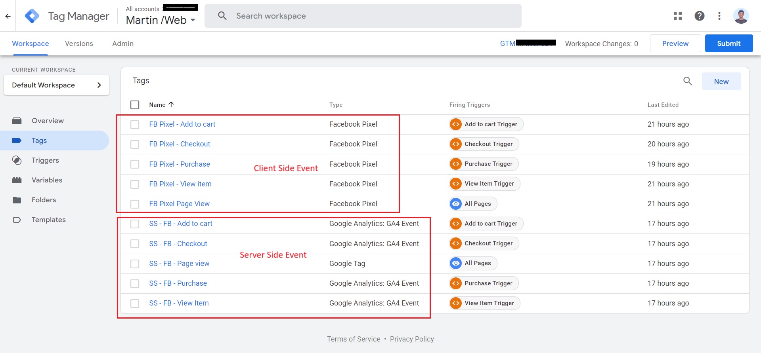Check the FB Pixel - Purchase row

pos(135,164)
